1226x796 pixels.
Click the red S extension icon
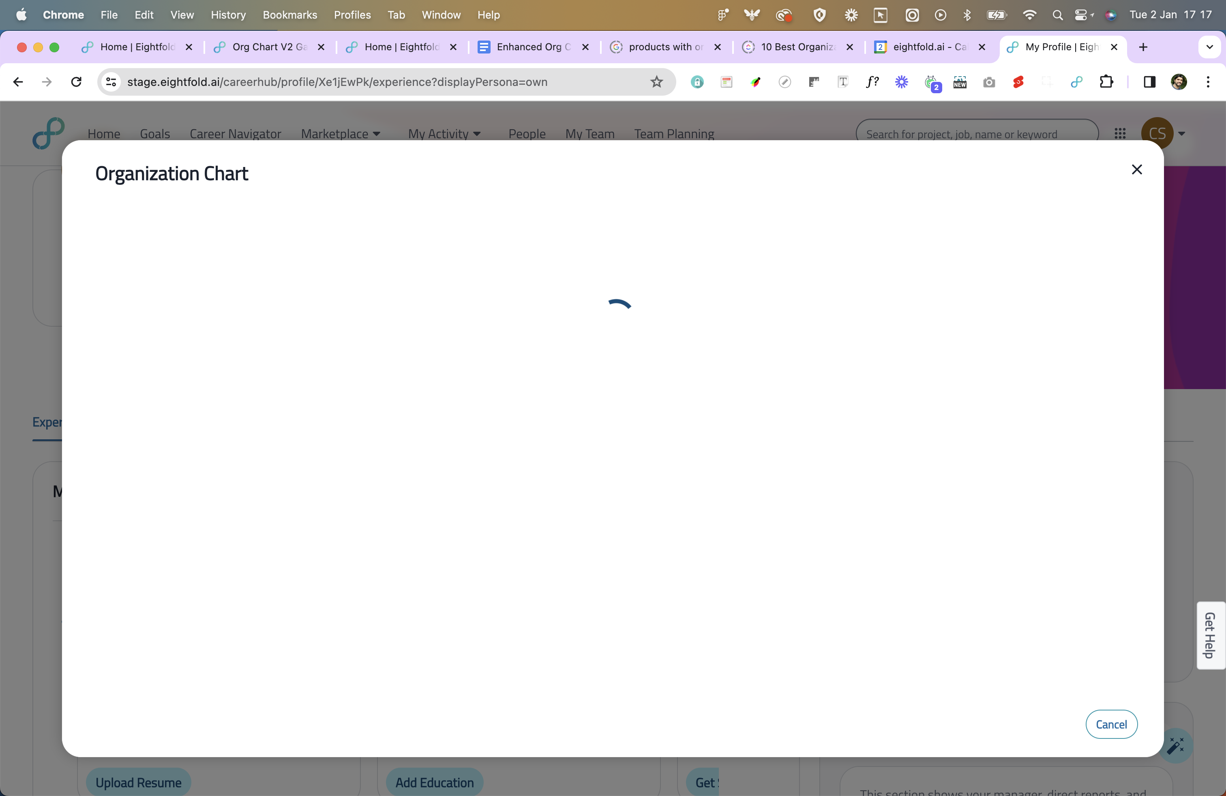tap(1018, 82)
